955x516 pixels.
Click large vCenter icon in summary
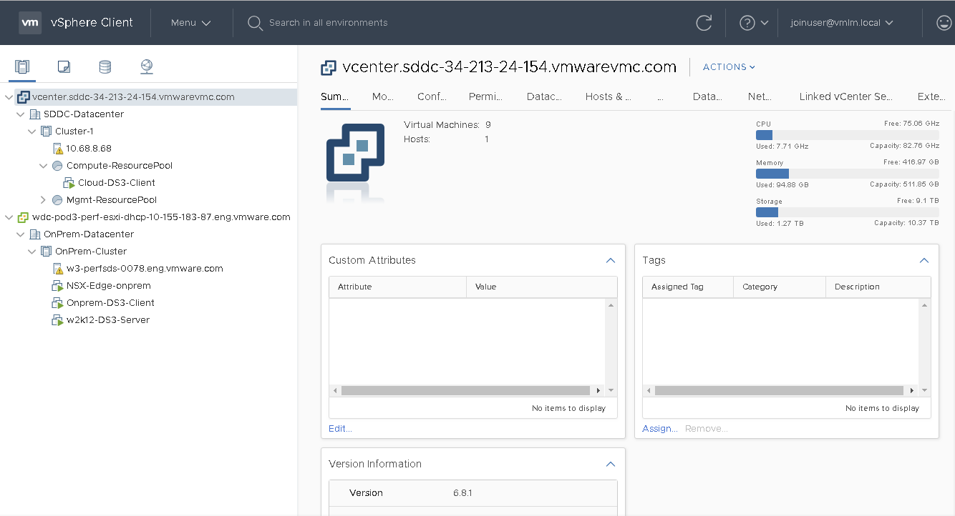355,152
